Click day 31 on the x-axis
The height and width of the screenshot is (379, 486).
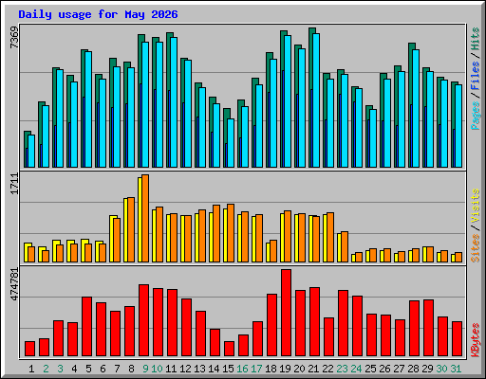pyautogui.click(x=456, y=369)
